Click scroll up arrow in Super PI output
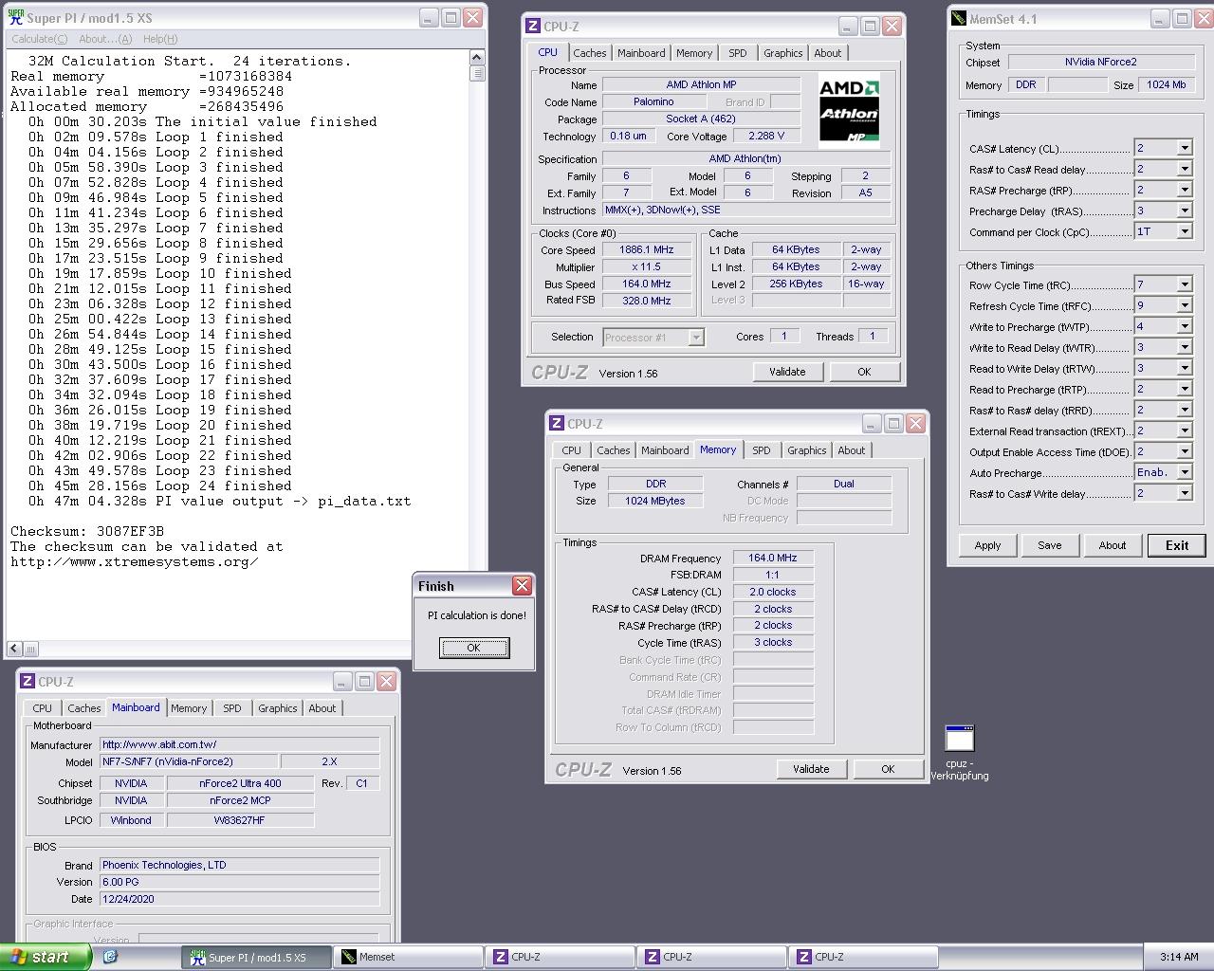This screenshot has width=1214, height=971. coord(477,58)
